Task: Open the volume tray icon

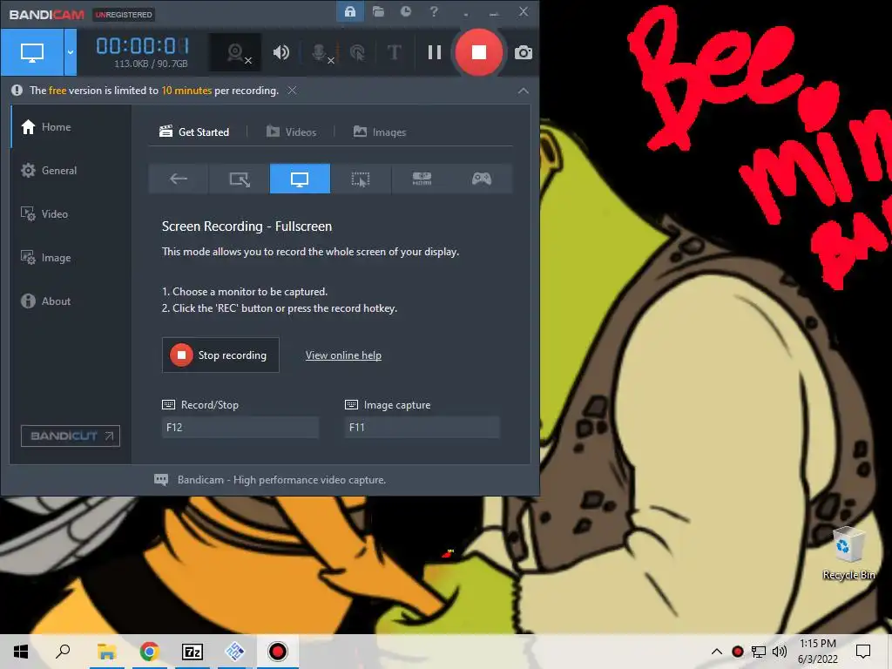Action: pos(780,652)
